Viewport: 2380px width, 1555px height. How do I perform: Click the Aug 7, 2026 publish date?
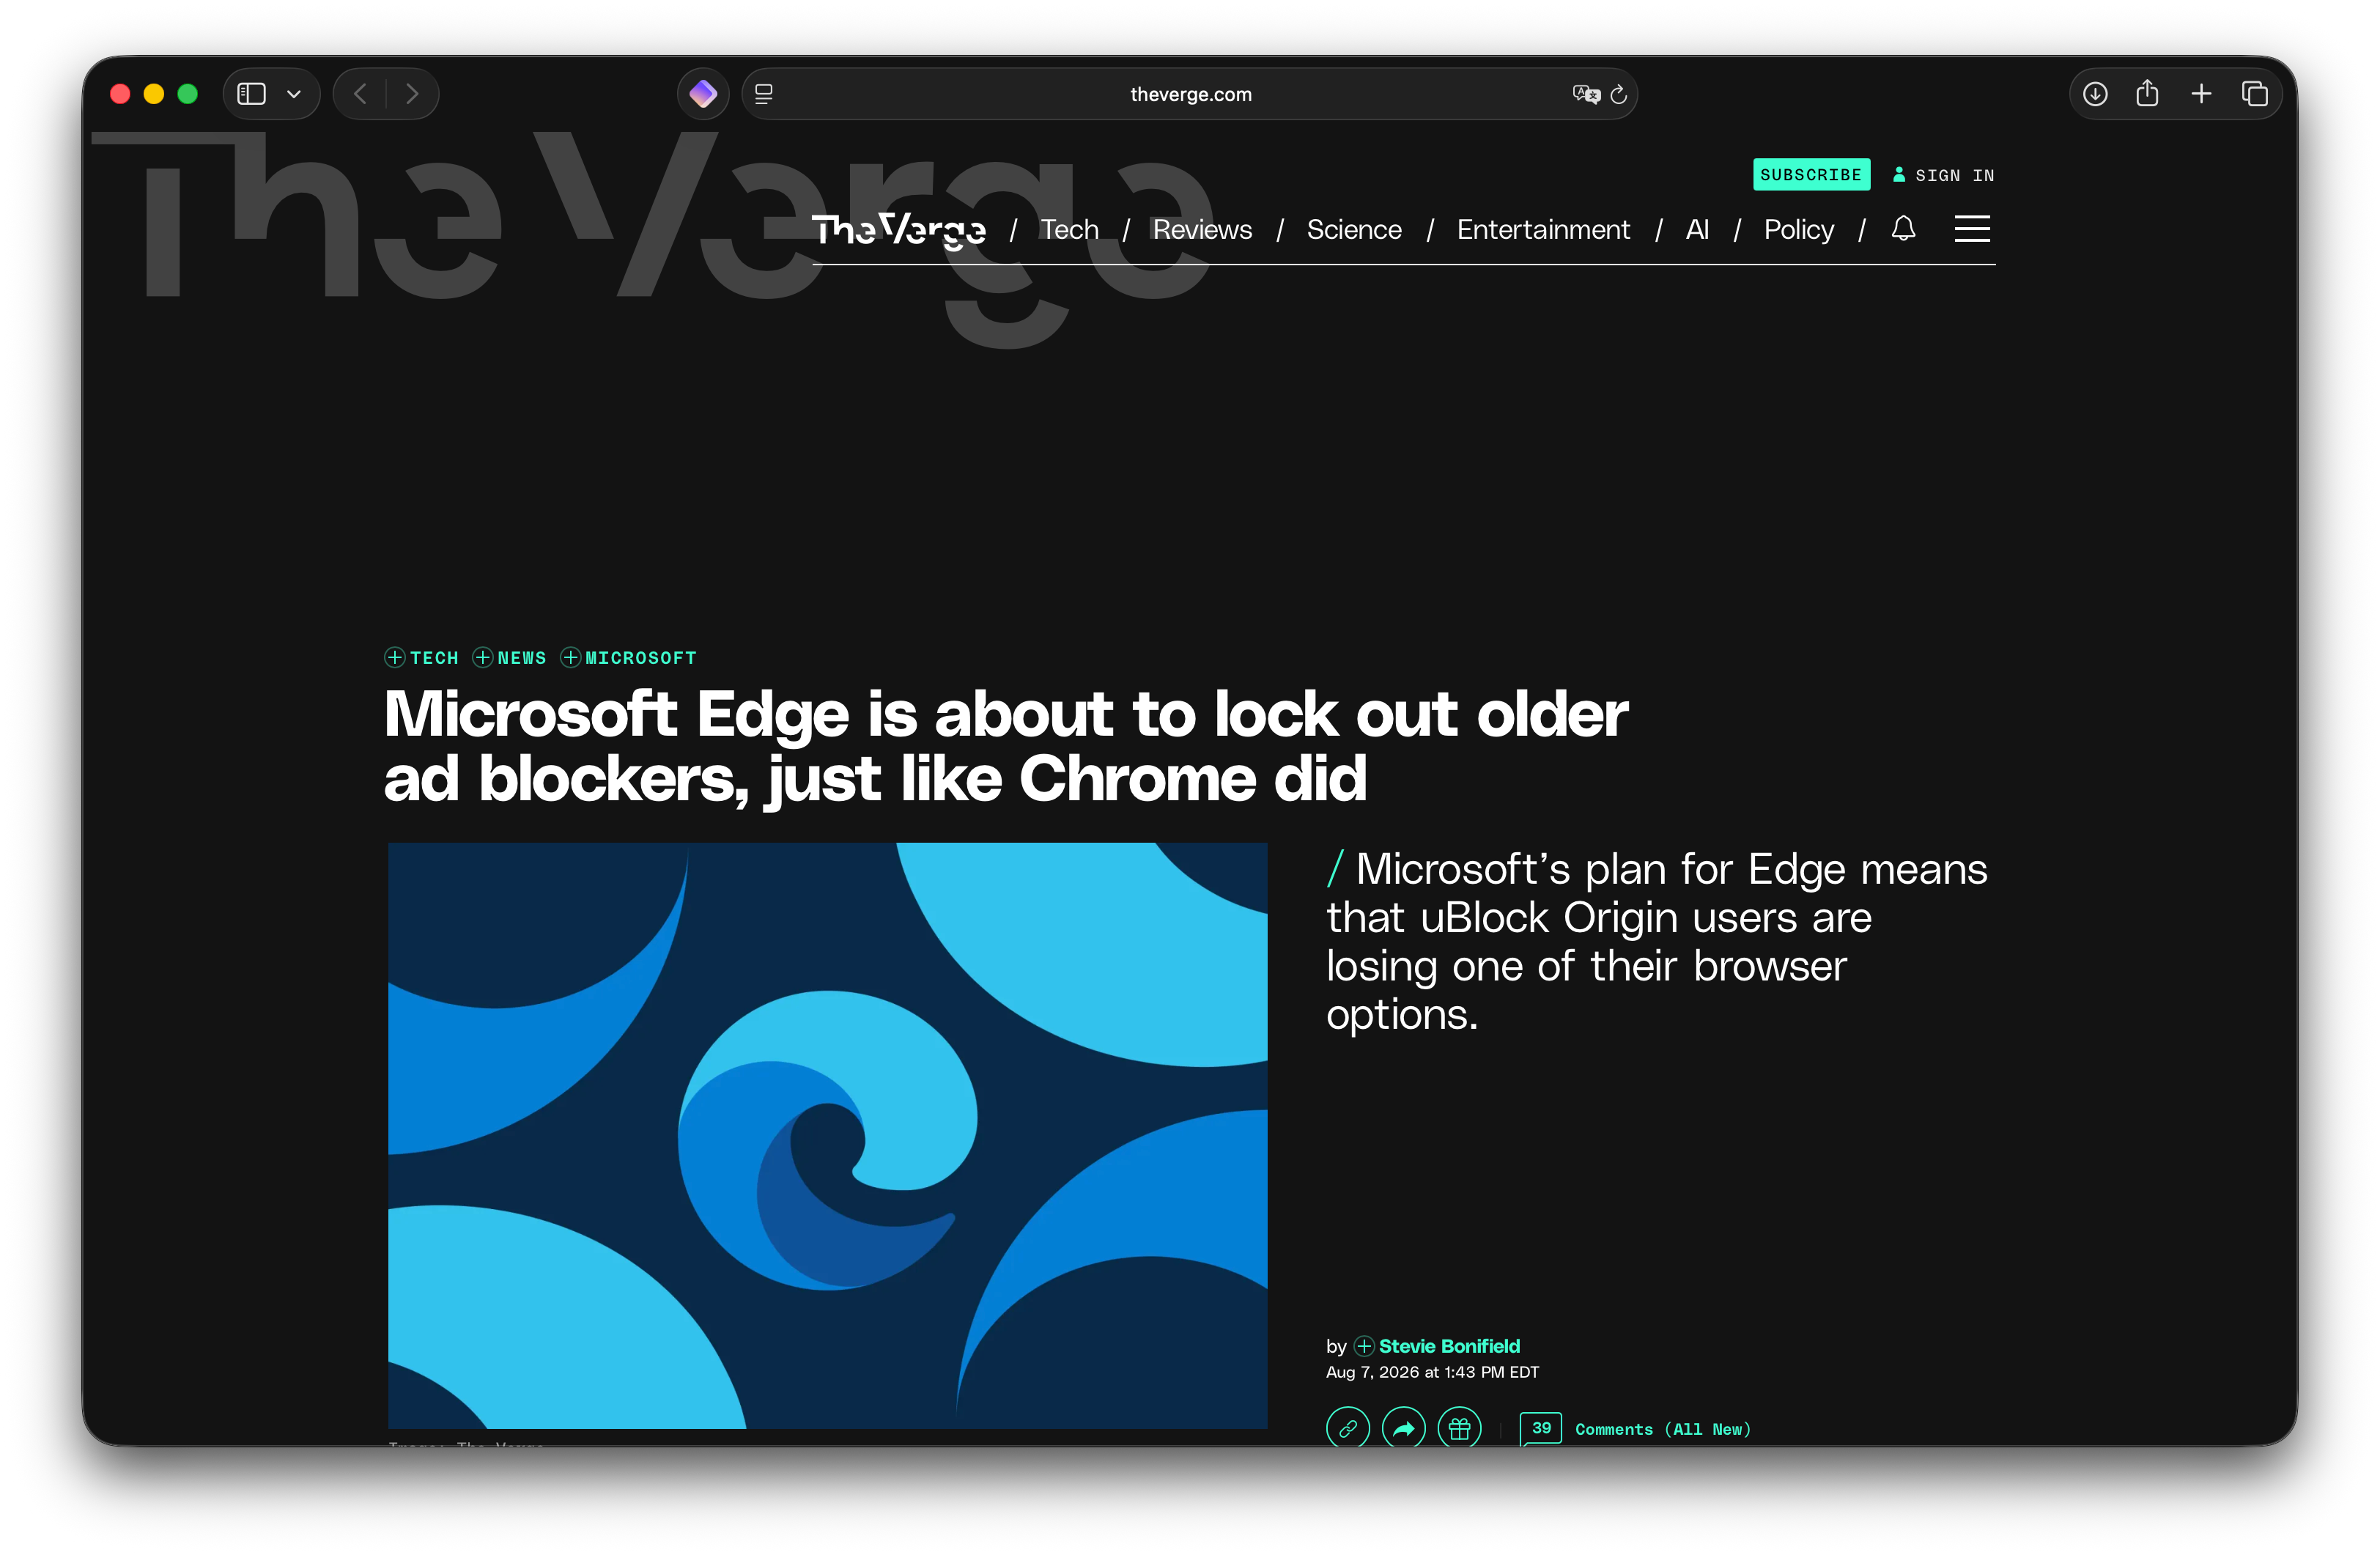pos(1433,1372)
